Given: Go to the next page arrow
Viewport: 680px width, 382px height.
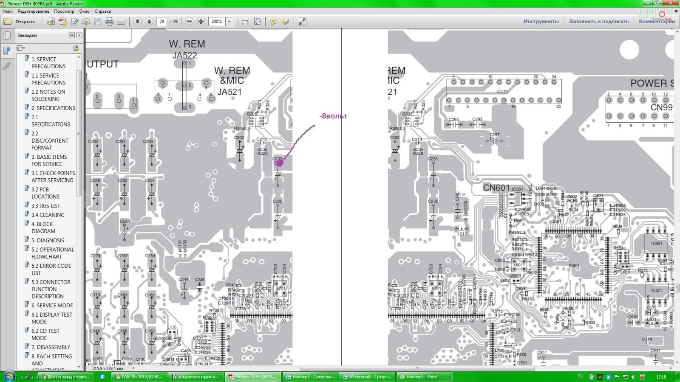Looking at the screenshot, I should pos(149,22).
